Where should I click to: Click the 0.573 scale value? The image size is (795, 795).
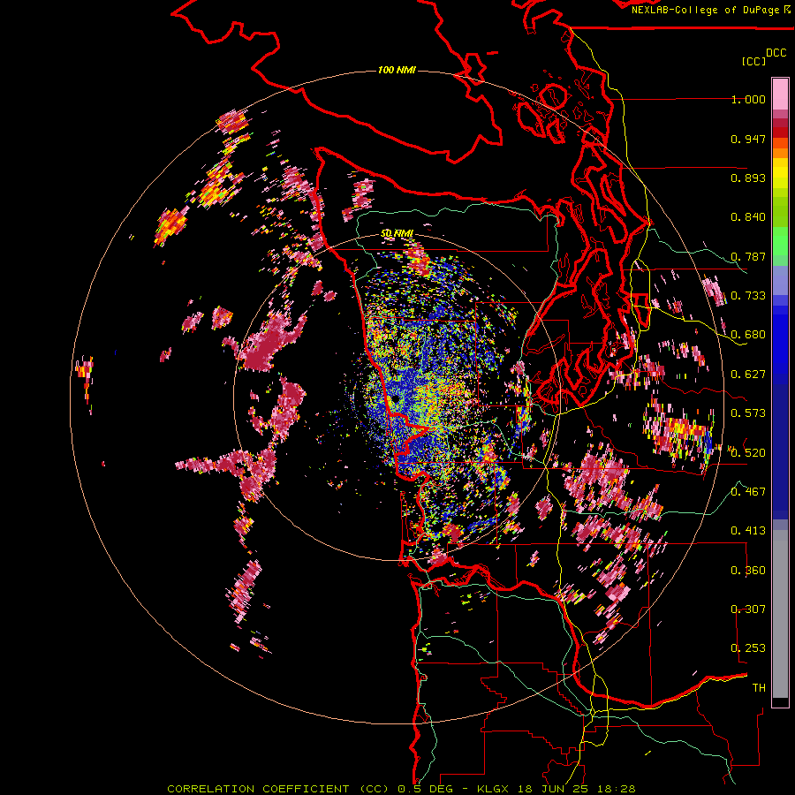[x=748, y=413]
